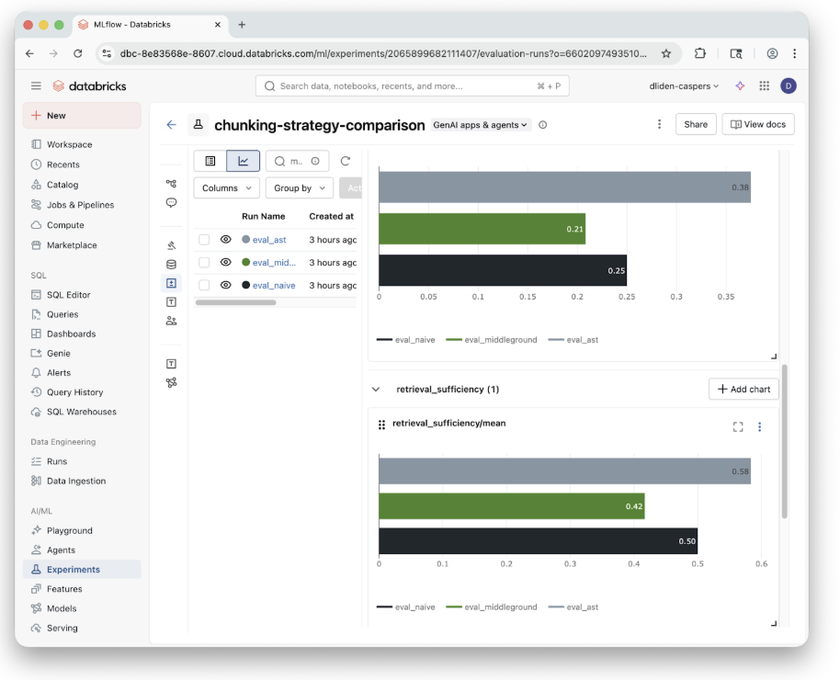840x680 pixels.
Task: Open the Columns dropdown
Action: click(226, 188)
